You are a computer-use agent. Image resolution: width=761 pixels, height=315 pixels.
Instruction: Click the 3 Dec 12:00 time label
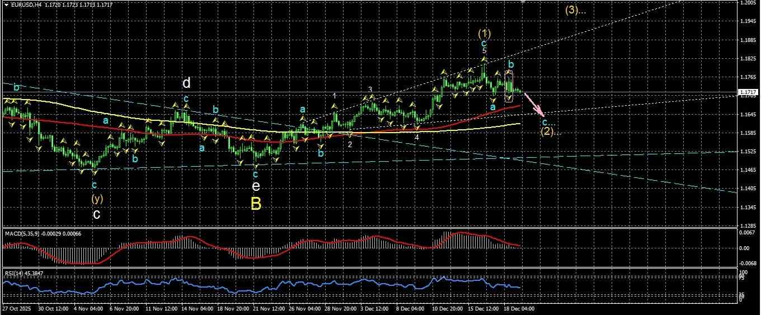pyautogui.click(x=375, y=308)
